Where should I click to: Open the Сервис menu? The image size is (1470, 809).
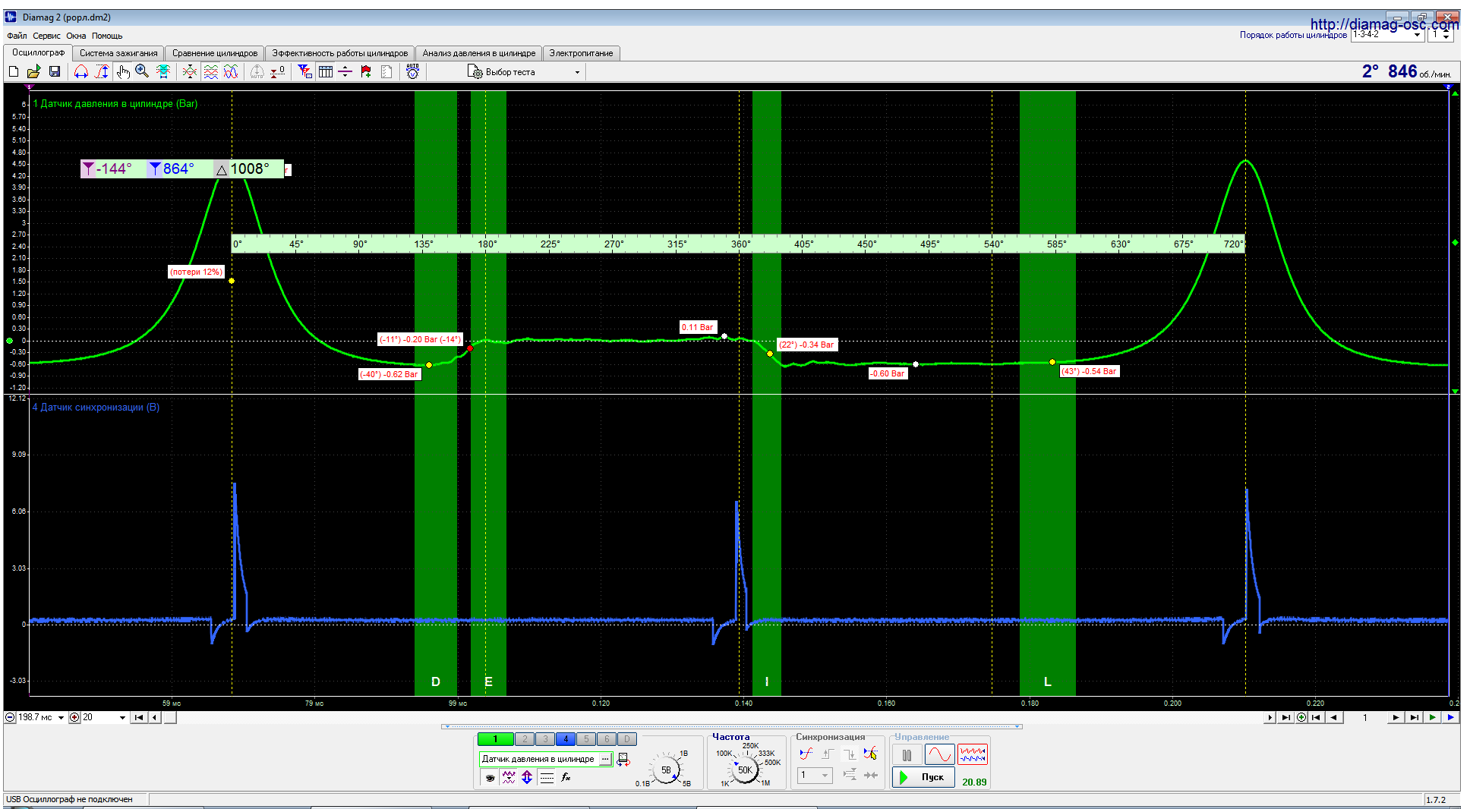(46, 36)
